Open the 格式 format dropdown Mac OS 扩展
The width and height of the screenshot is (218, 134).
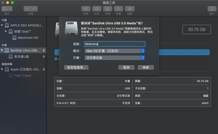pos(114,51)
